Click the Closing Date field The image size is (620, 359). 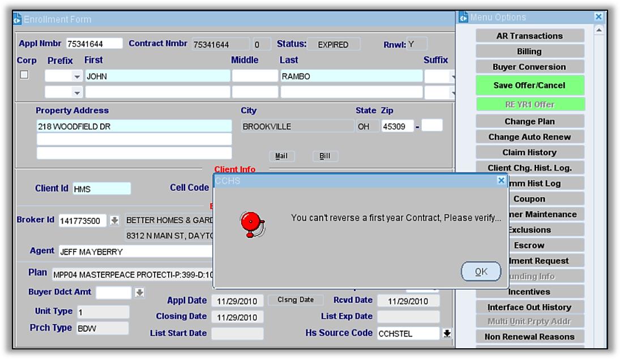[237, 317]
